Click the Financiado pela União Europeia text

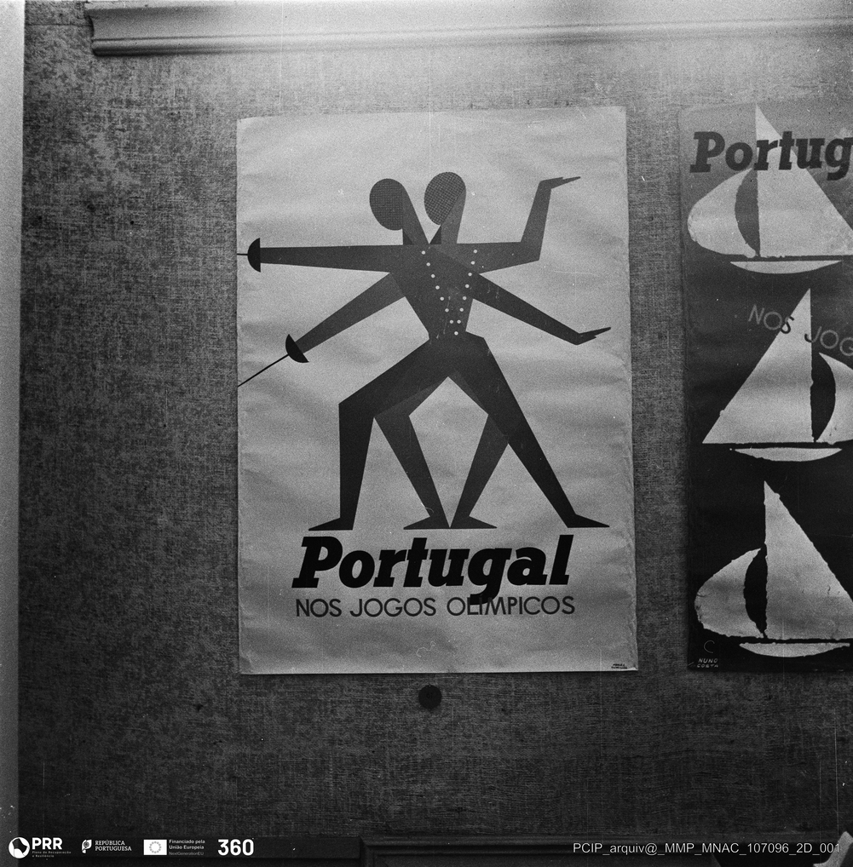tap(187, 847)
